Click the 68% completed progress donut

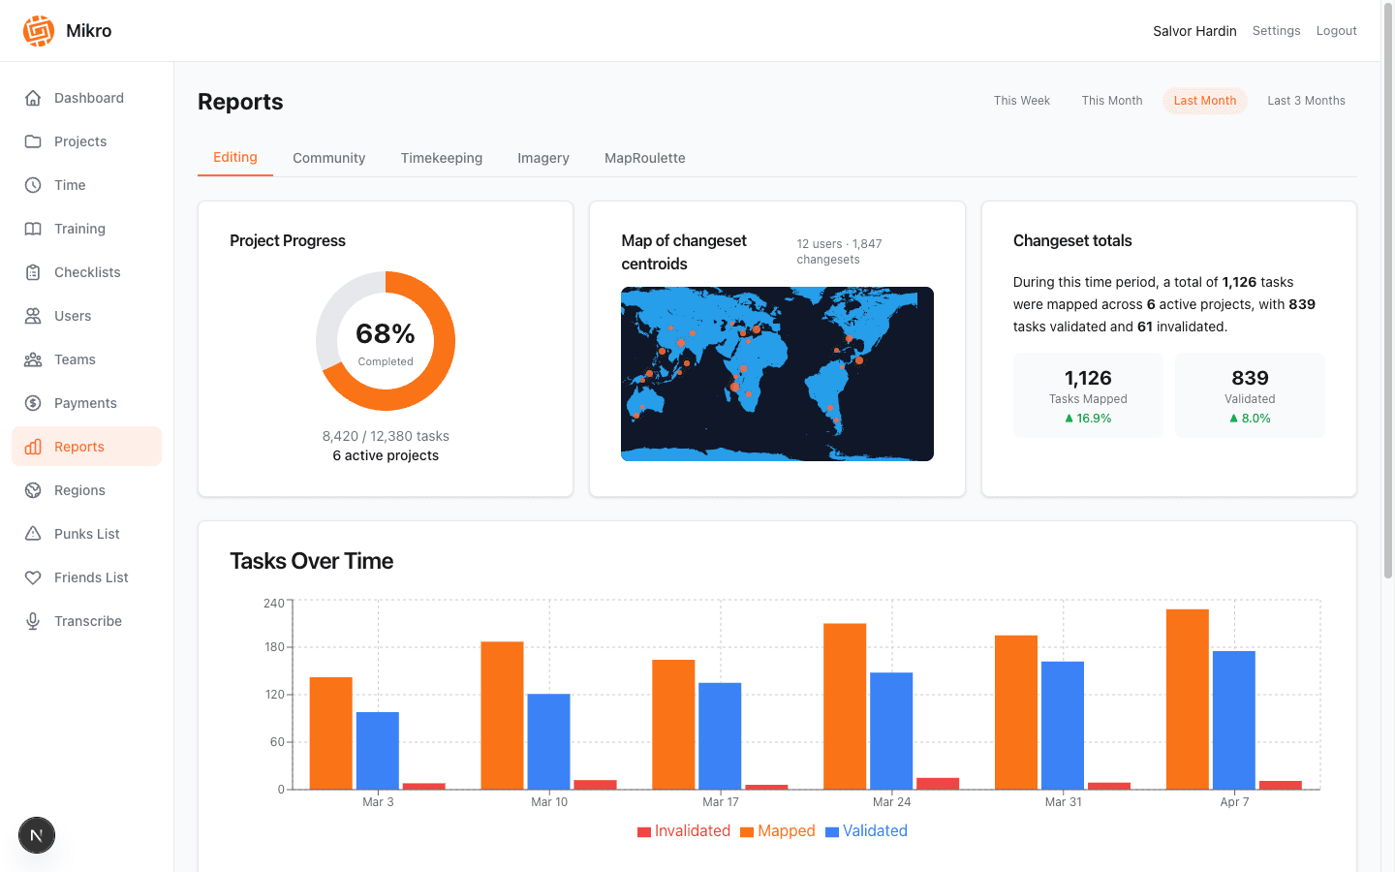click(x=386, y=341)
